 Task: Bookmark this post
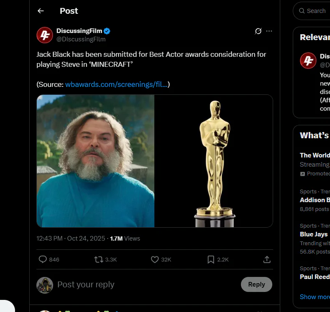point(211,259)
